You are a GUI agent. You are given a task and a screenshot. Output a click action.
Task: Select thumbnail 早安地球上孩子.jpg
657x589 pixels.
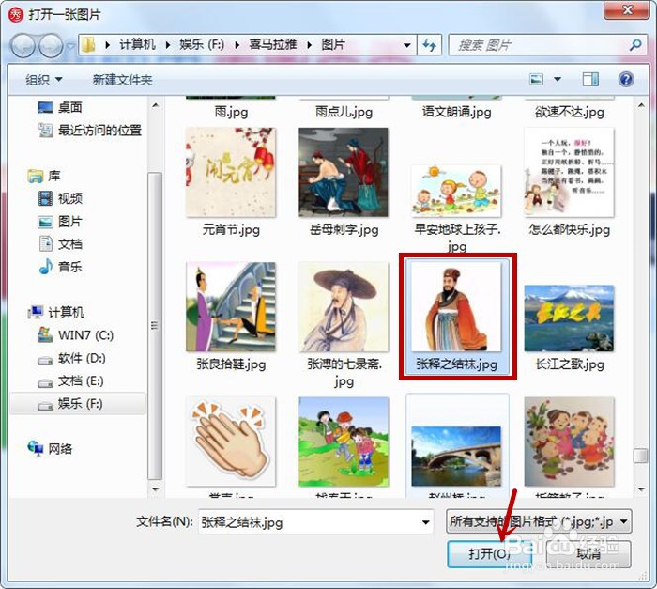(457, 192)
